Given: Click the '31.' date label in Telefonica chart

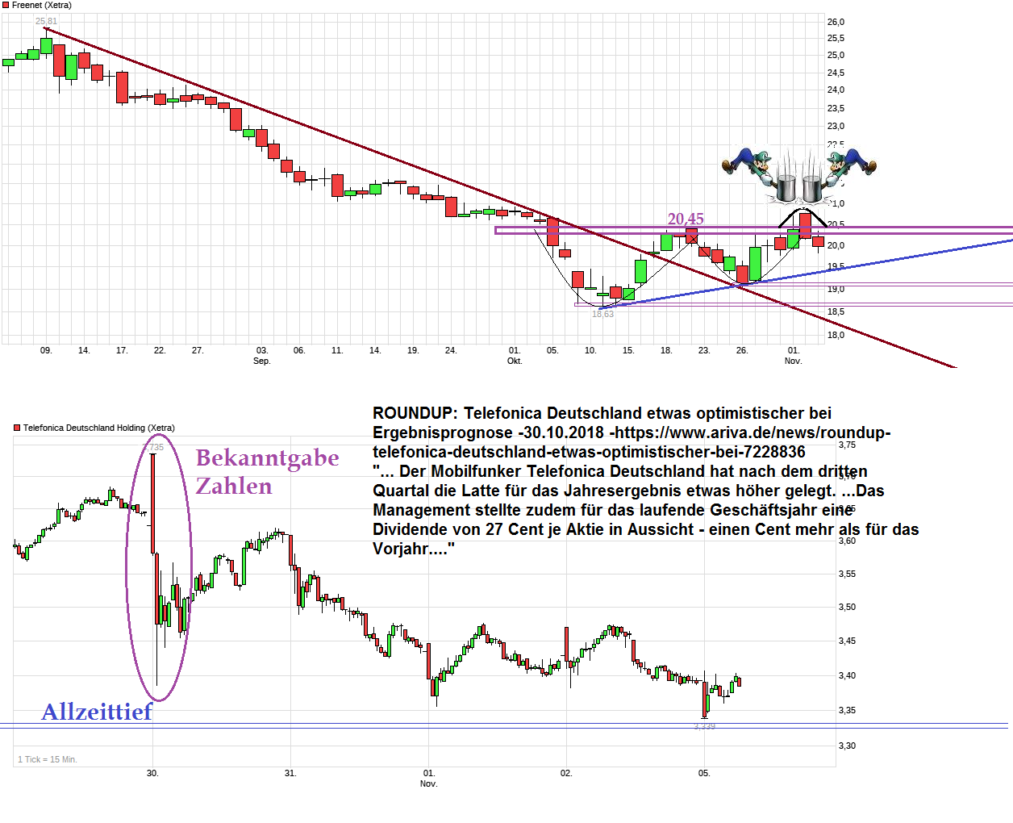Looking at the screenshot, I should coord(290,773).
